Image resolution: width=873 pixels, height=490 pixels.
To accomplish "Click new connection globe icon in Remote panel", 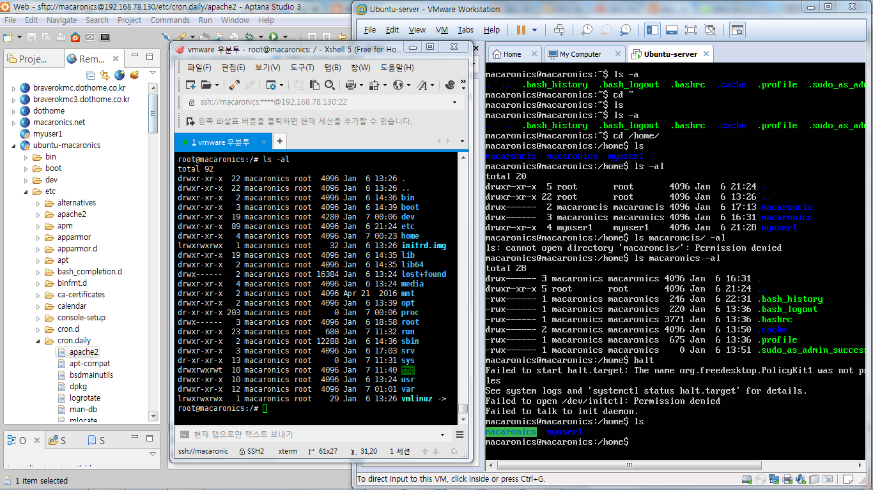I will click(120, 75).
